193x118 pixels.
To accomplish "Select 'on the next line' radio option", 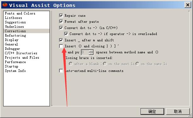I will (x=105, y=64).
